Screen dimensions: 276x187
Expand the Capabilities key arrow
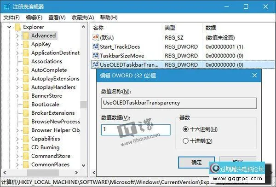(17, 139)
